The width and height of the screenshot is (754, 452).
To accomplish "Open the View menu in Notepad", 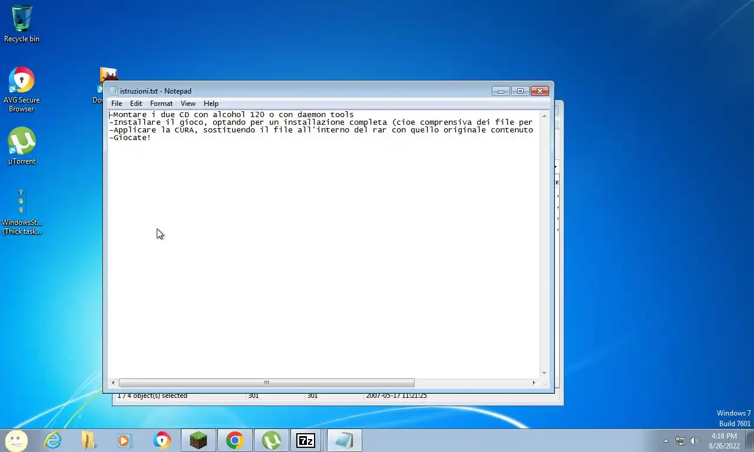I will tap(188, 104).
